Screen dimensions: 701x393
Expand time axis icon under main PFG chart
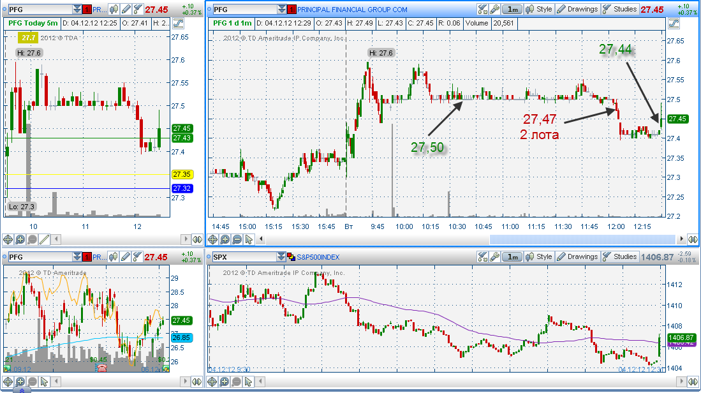pos(693,239)
